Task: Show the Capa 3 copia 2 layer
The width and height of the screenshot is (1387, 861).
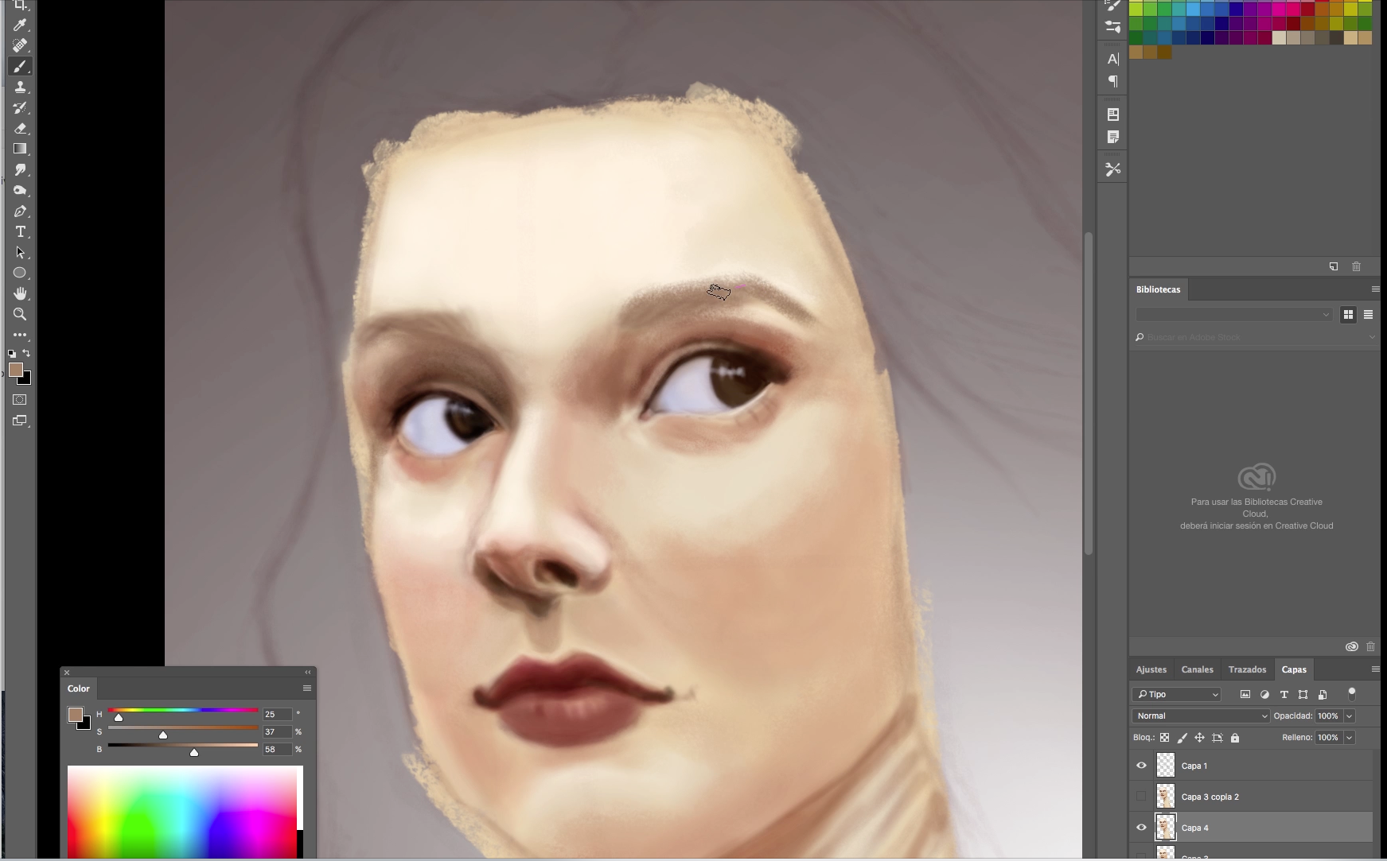Action: (x=1141, y=797)
